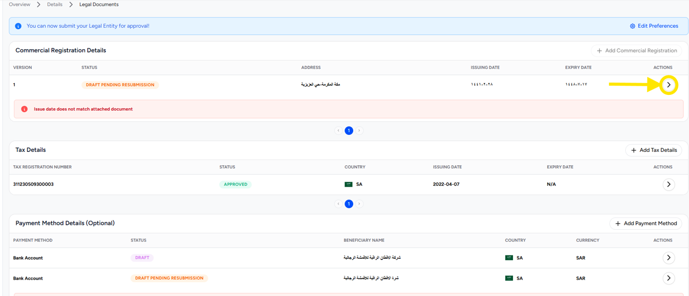Open the Pending Resubmission Bank Account arrow
Screen dimensions: 689x296
668,278
